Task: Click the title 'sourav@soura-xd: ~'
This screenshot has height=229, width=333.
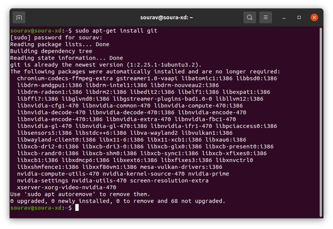Action: coord(166,18)
